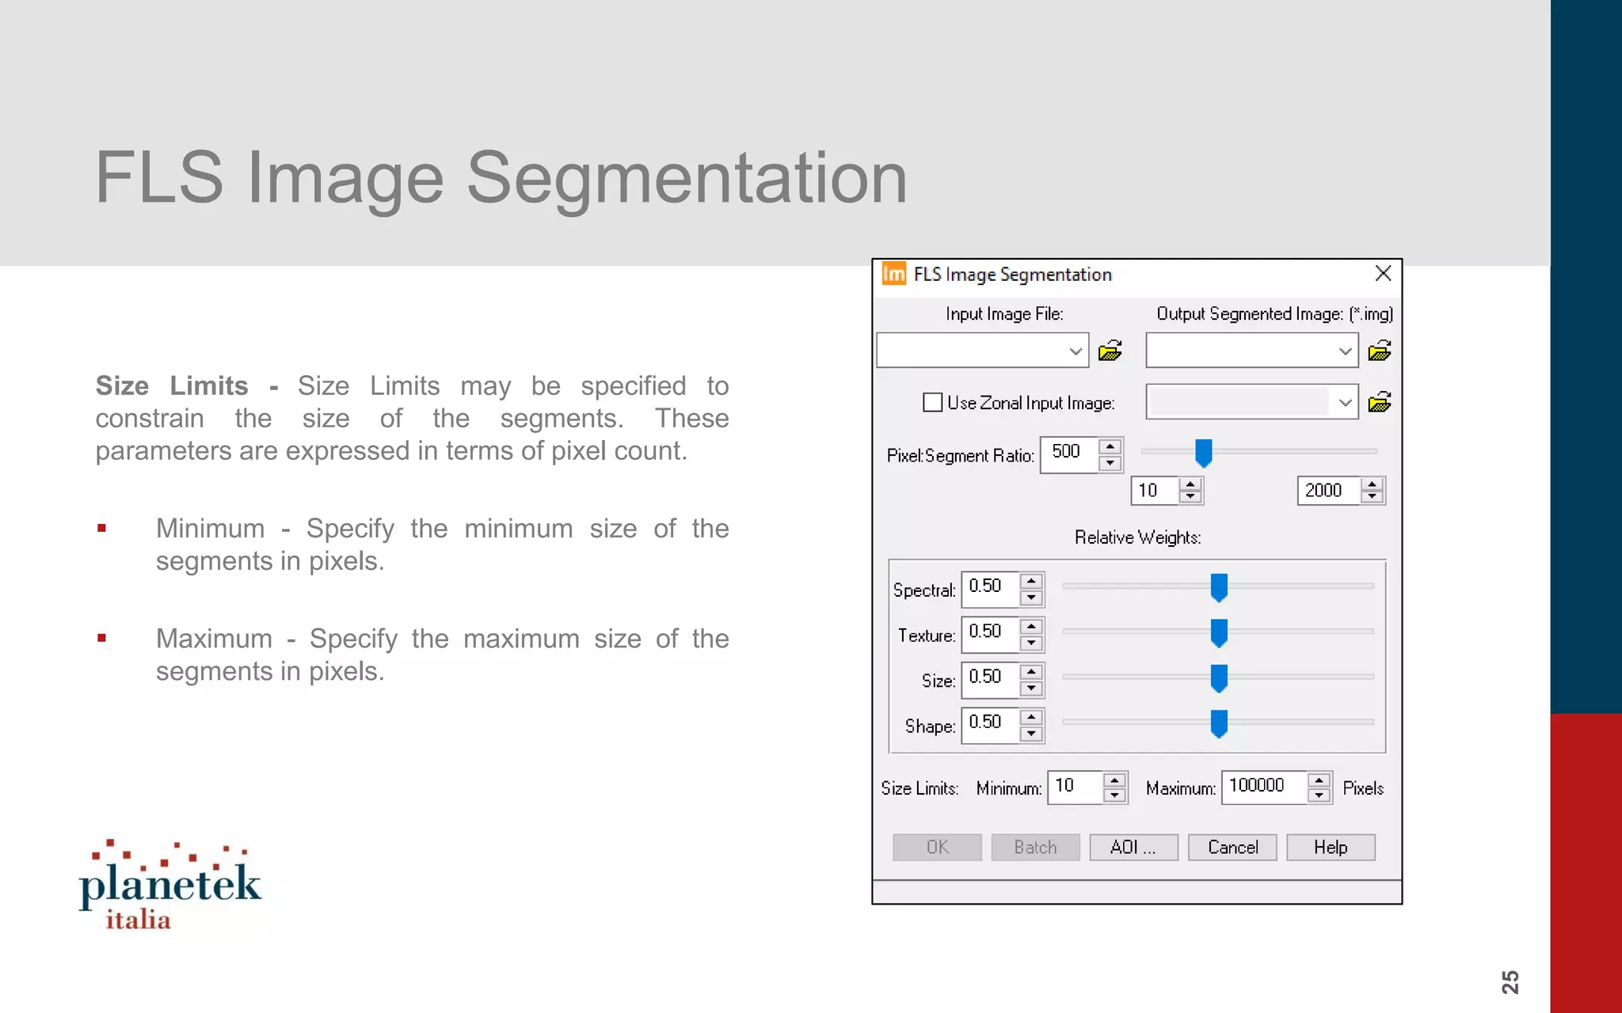
Task: Decrease Spectral weight with down arrow
Action: 1031,598
